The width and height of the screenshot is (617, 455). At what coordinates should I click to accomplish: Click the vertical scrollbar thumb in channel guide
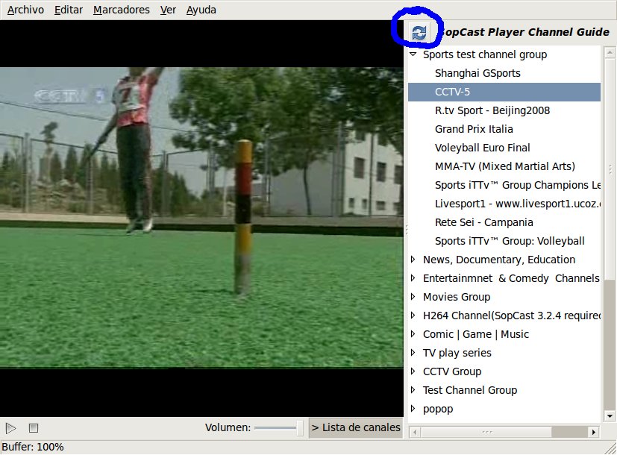point(610,169)
